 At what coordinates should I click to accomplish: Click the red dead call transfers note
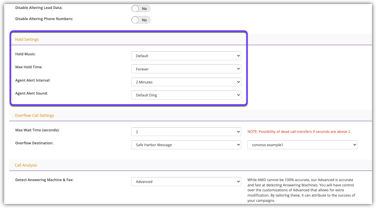click(x=299, y=132)
